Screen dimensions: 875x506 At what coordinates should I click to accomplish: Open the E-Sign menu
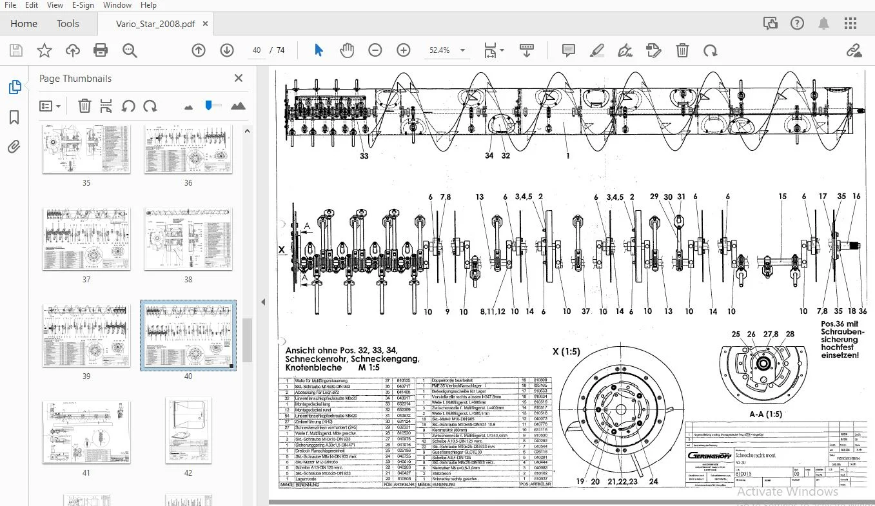(x=83, y=5)
